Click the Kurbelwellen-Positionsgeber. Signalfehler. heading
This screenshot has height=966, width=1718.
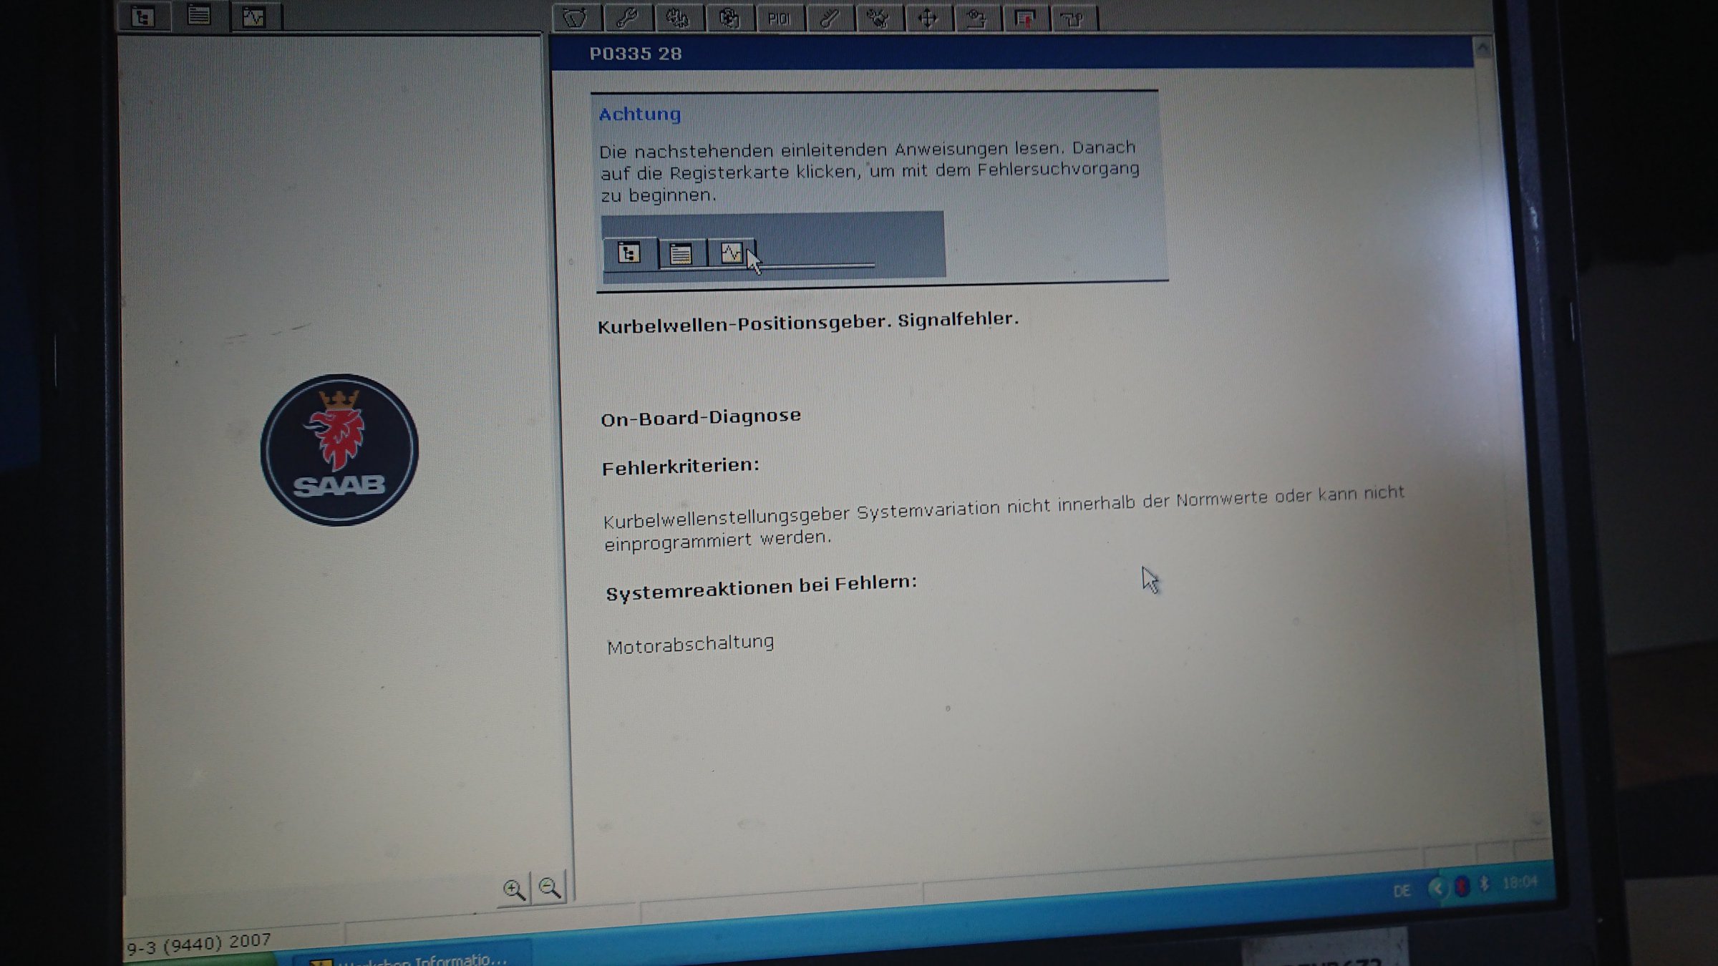pyautogui.click(x=807, y=322)
